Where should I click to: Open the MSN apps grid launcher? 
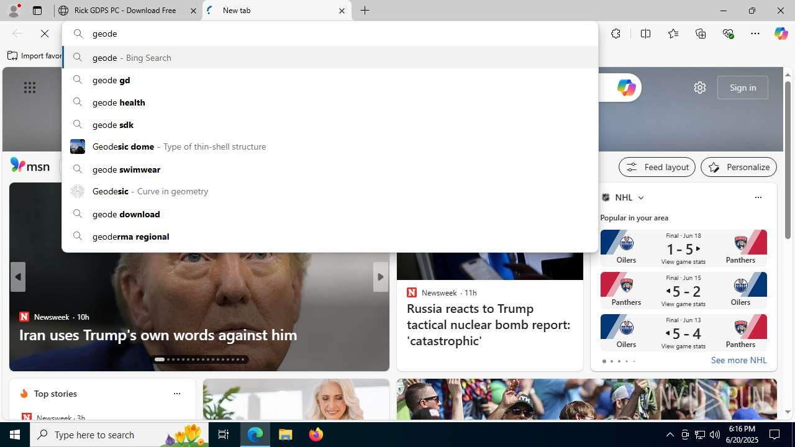pos(30,88)
